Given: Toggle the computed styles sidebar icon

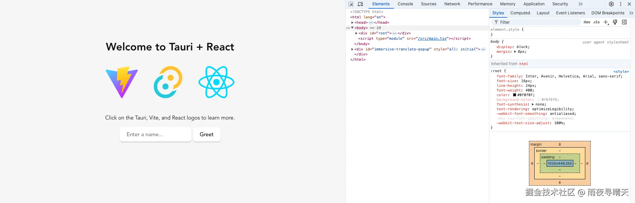Looking at the screenshot, I should tap(624, 22).
